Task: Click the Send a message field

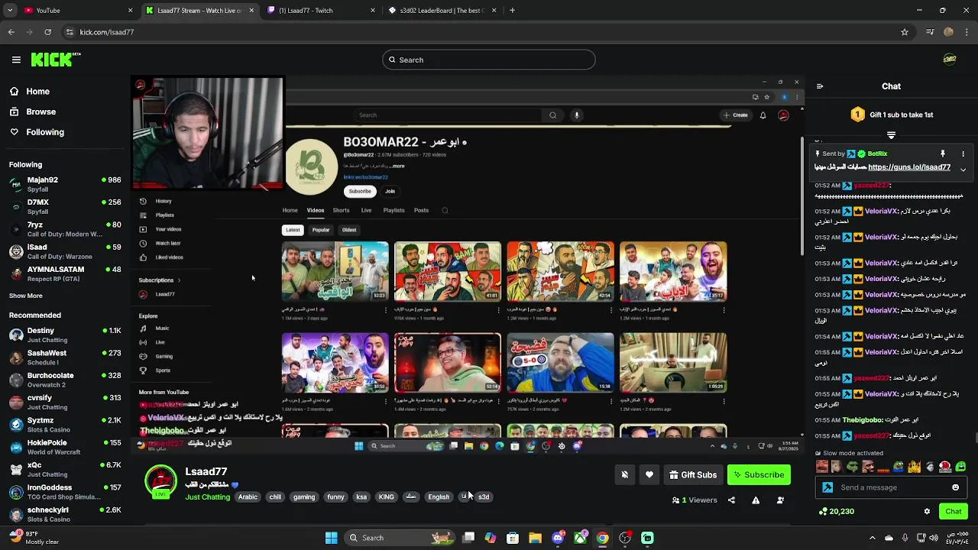Action: (x=892, y=487)
